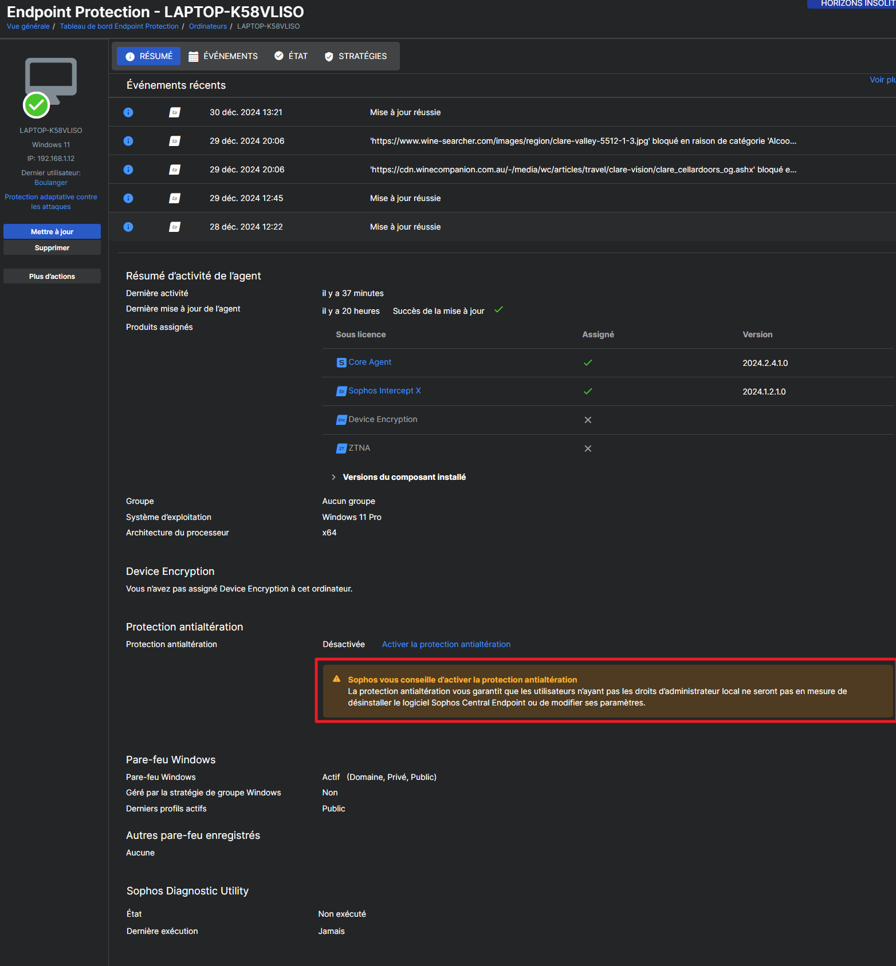This screenshot has height=966, width=896.
Task: Click unassigned X mark for ZTNA
Action: point(588,448)
